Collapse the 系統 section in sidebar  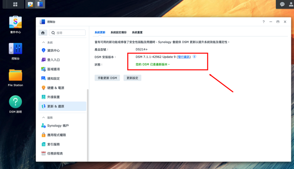tap(44, 42)
